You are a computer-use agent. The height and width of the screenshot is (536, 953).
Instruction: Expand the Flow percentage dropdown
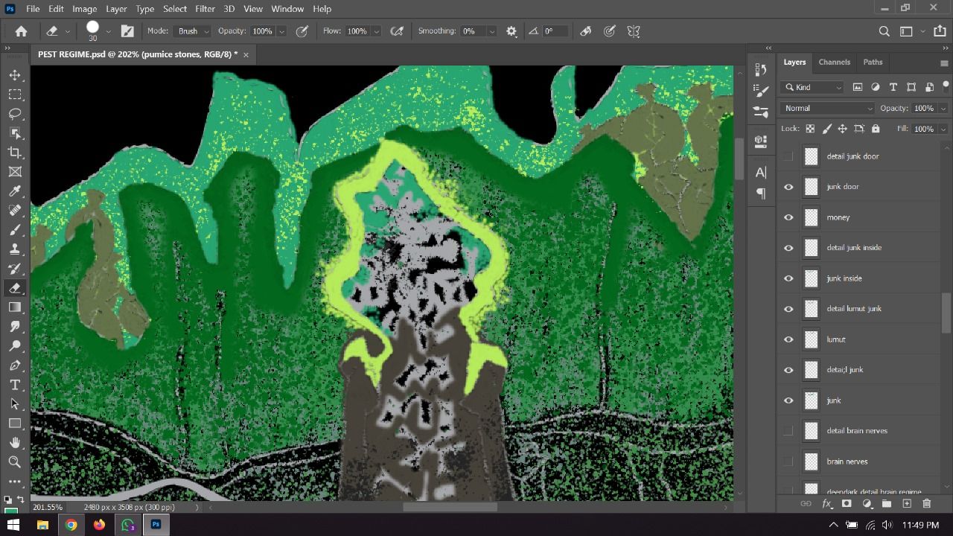click(x=376, y=31)
